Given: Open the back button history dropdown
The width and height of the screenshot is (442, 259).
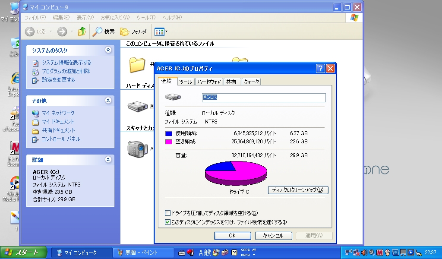Looking at the screenshot, I should tap(51, 32).
